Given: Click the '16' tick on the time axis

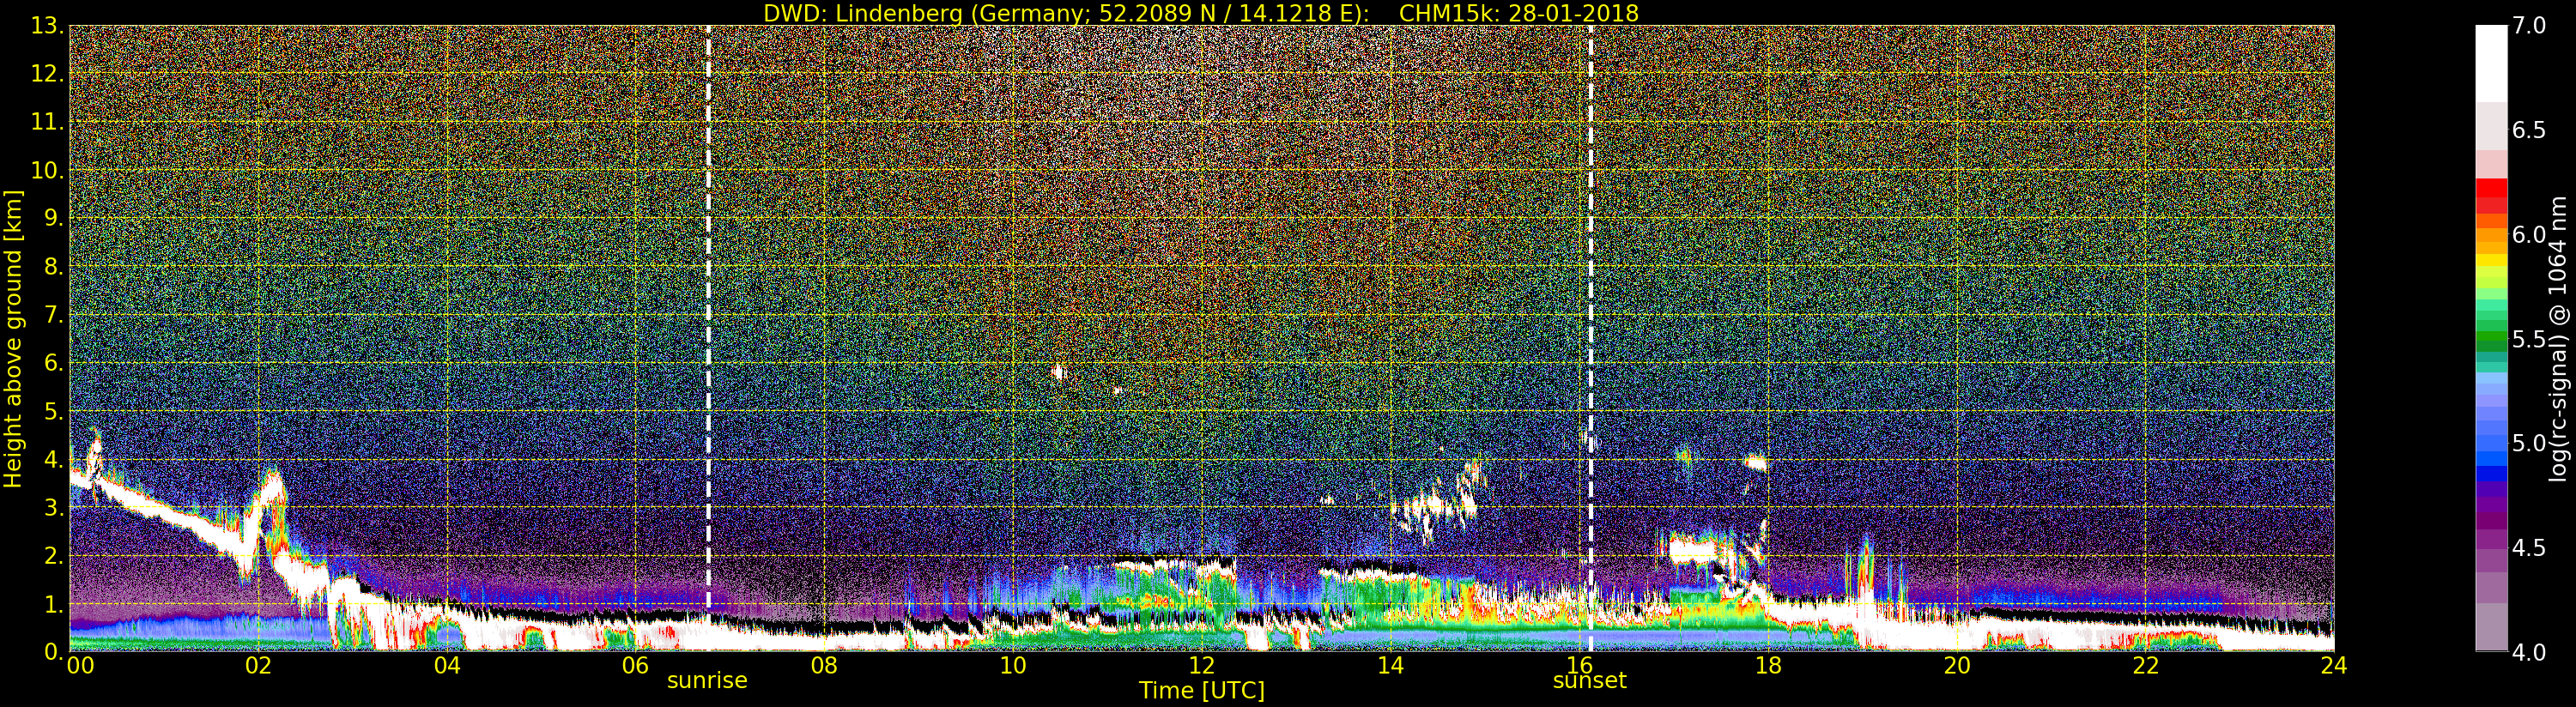Looking at the screenshot, I should click(1579, 665).
